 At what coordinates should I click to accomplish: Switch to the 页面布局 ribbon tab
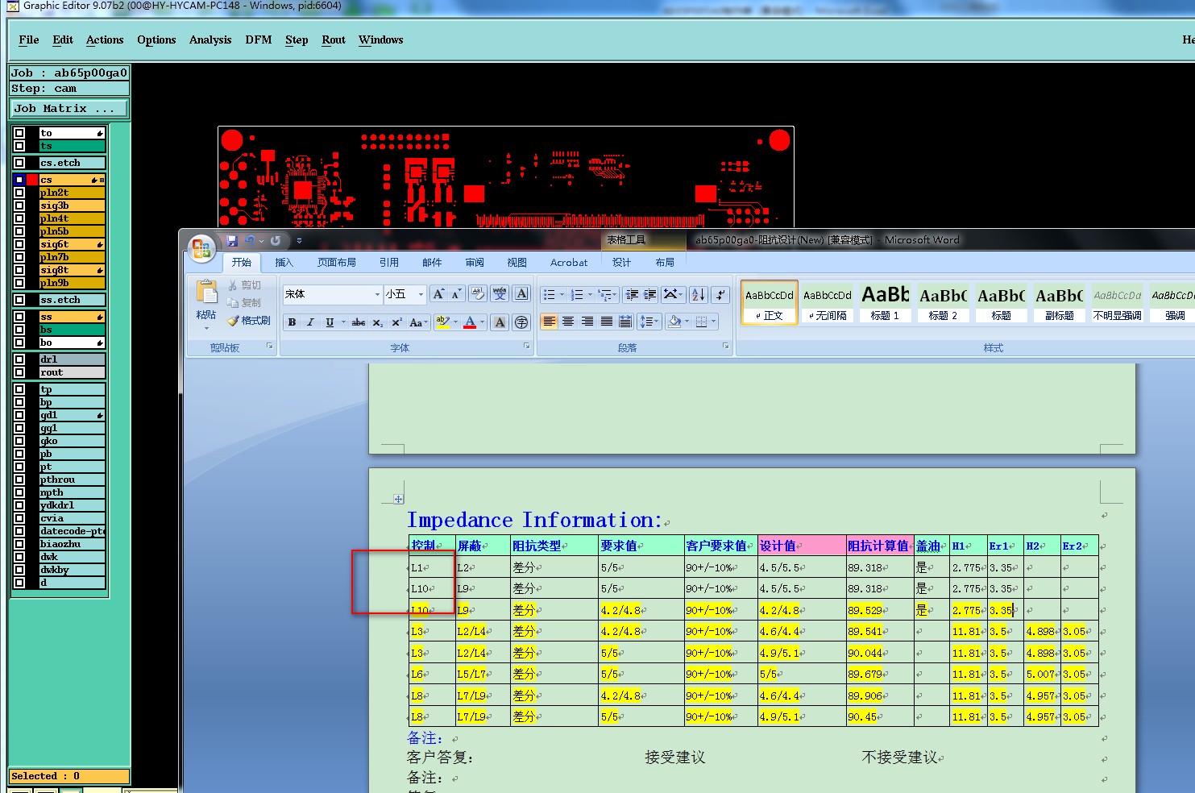point(337,262)
